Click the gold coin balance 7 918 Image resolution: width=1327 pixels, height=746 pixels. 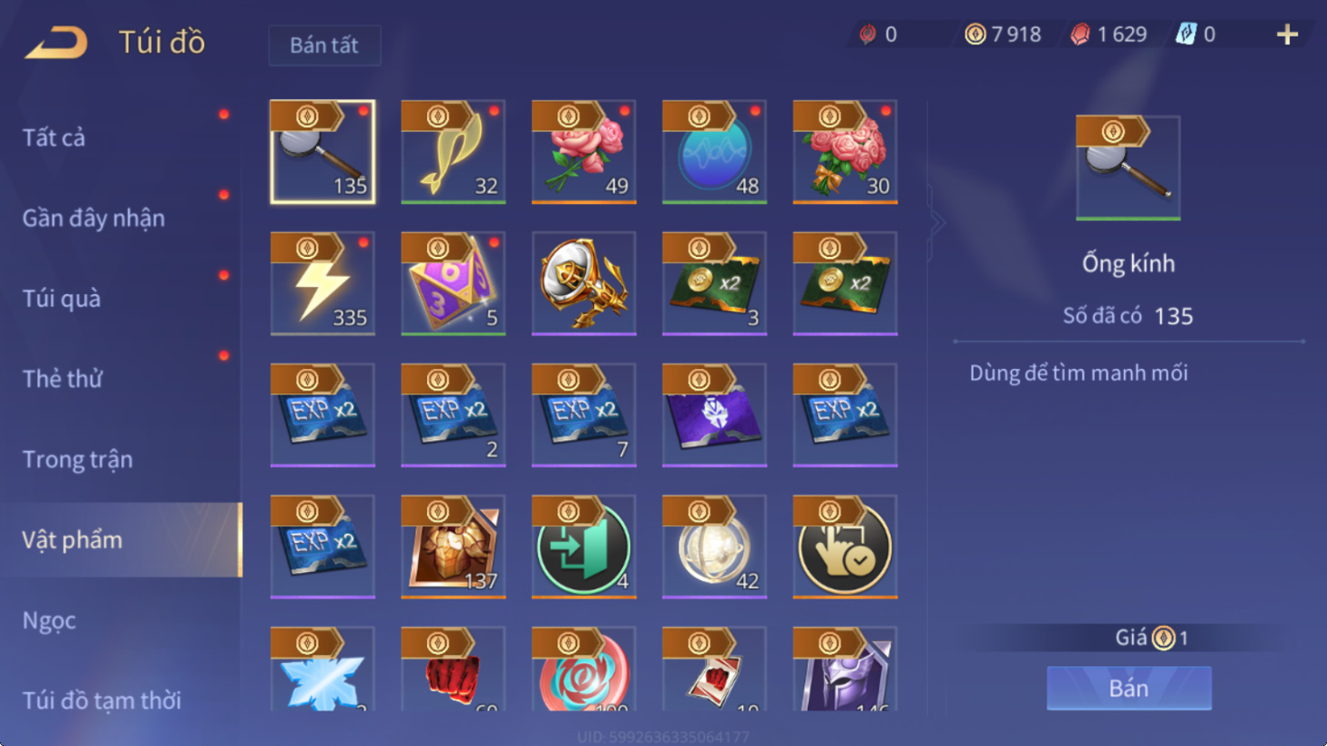1003,35
